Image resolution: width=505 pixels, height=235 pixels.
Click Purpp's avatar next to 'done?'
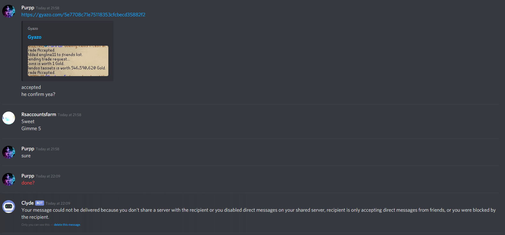(9, 179)
